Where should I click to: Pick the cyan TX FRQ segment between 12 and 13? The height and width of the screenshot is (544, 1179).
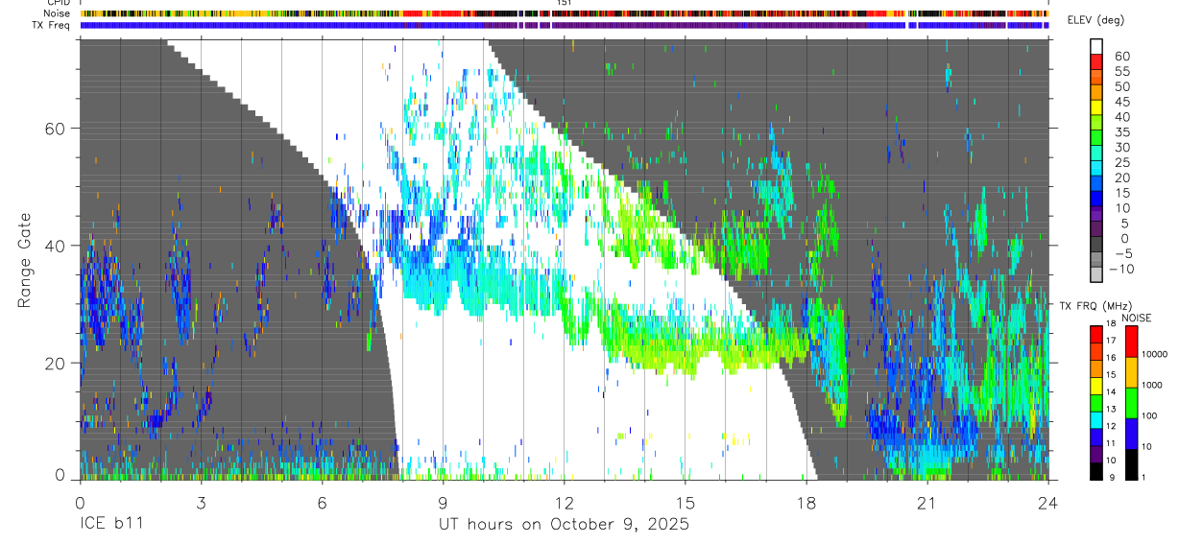point(1096,418)
